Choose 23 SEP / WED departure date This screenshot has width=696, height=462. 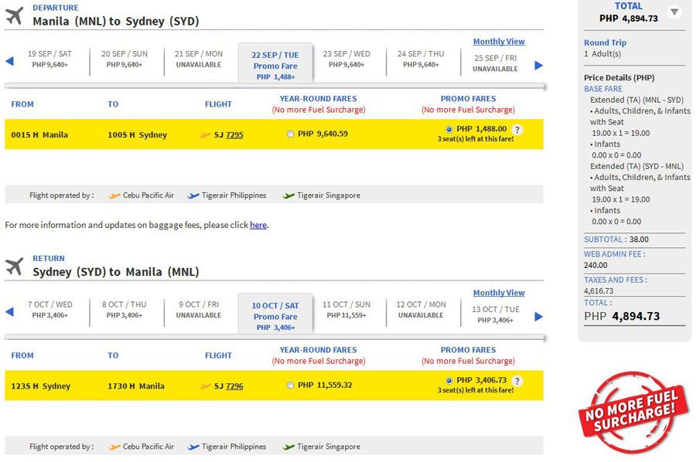[346, 59]
